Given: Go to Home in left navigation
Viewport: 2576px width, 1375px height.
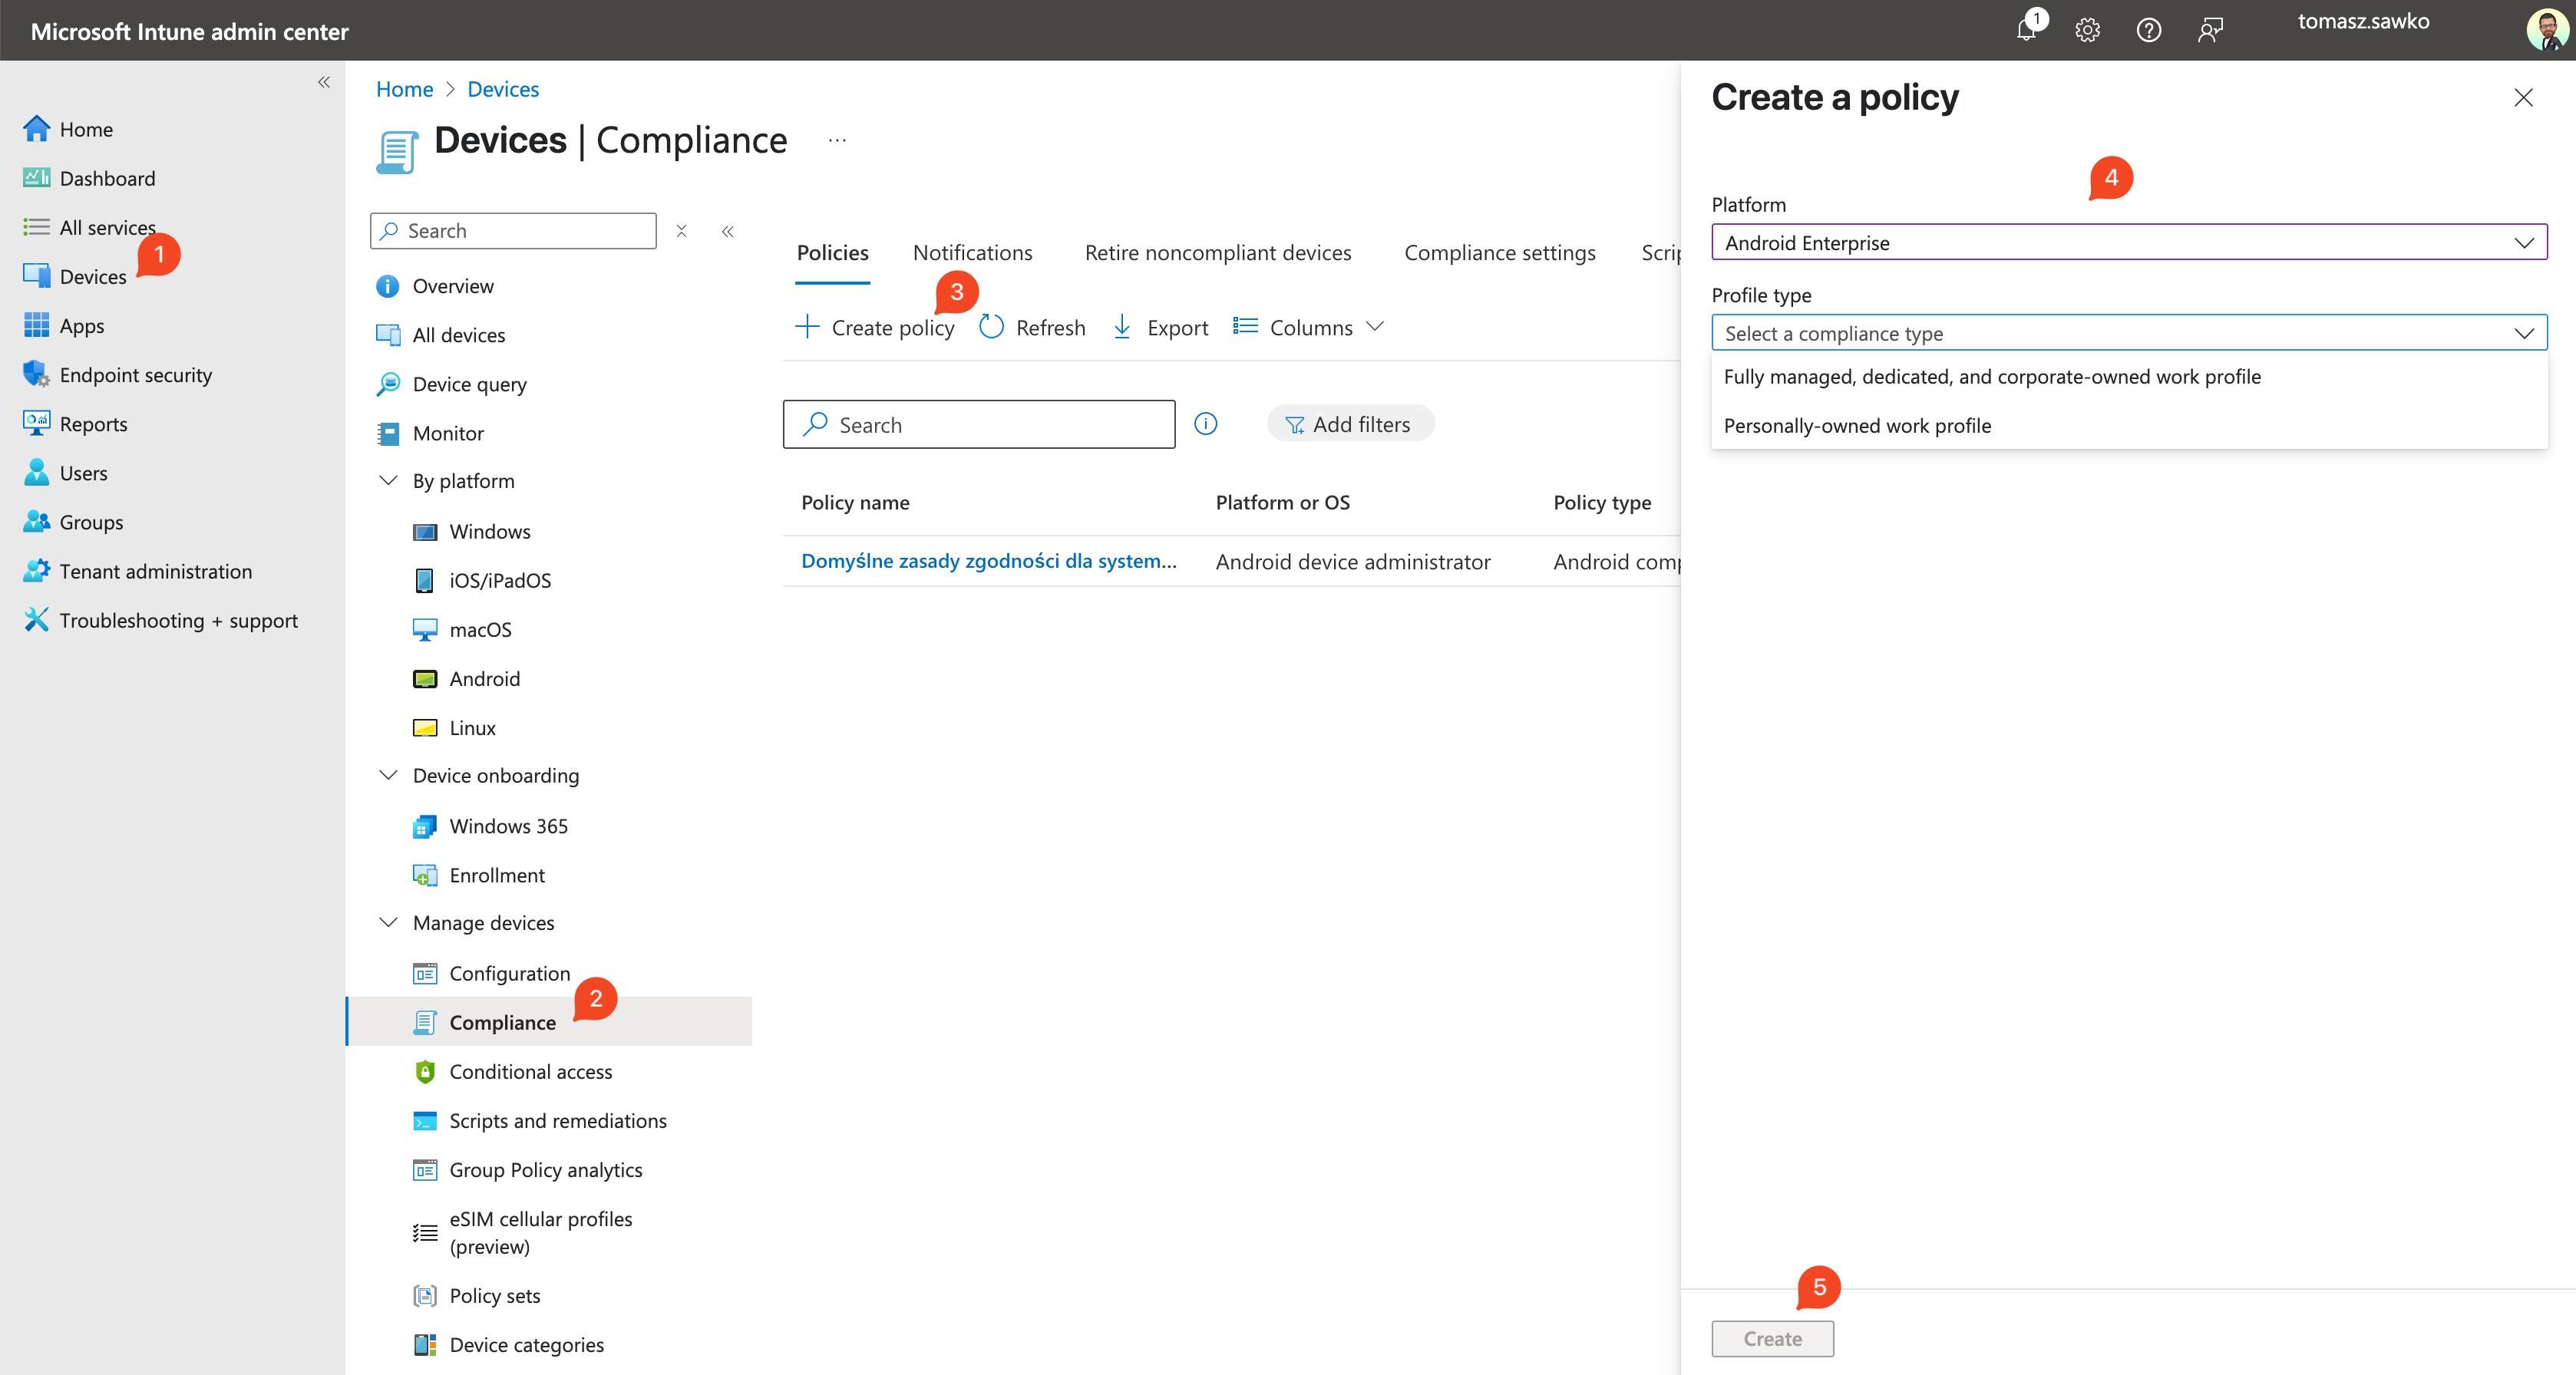Looking at the screenshot, I should [x=86, y=129].
